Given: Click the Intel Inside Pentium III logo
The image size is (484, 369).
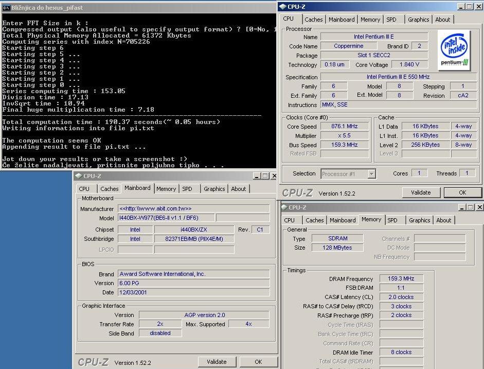Looking at the screenshot, I should coord(454,50).
